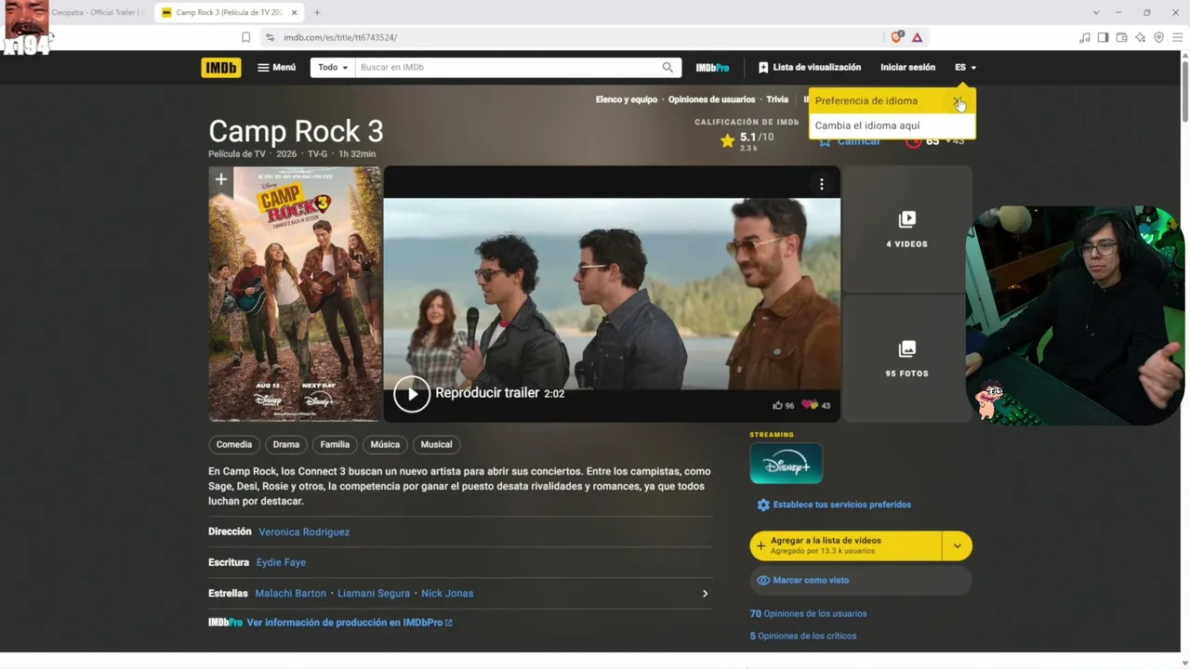Open the Brave VPN icon
1190x669 pixels.
coord(1158,37)
